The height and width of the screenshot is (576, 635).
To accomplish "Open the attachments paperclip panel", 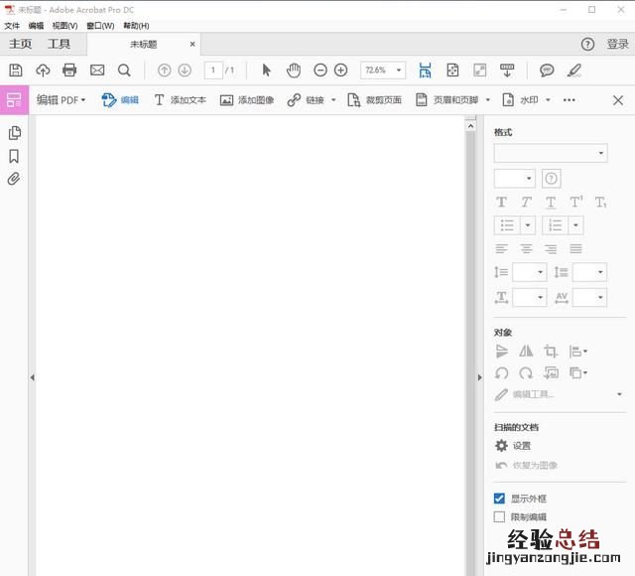I will [x=14, y=180].
